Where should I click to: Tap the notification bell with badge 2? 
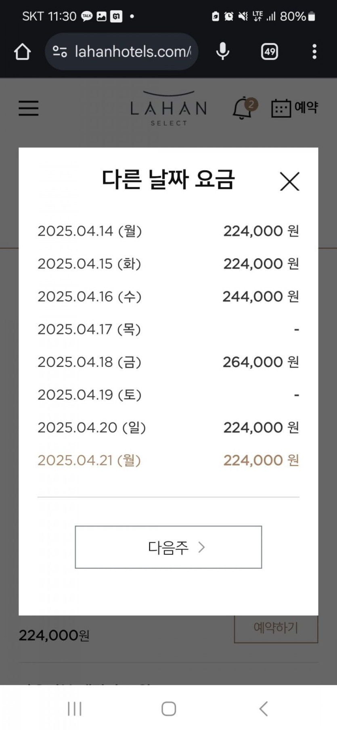(243, 109)
